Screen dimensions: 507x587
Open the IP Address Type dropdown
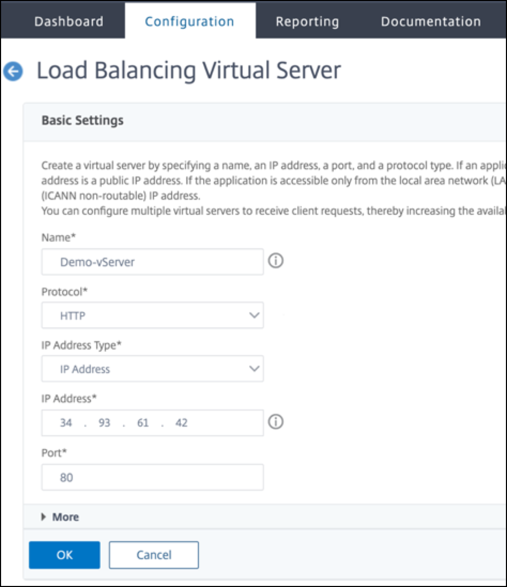(152, 369)
